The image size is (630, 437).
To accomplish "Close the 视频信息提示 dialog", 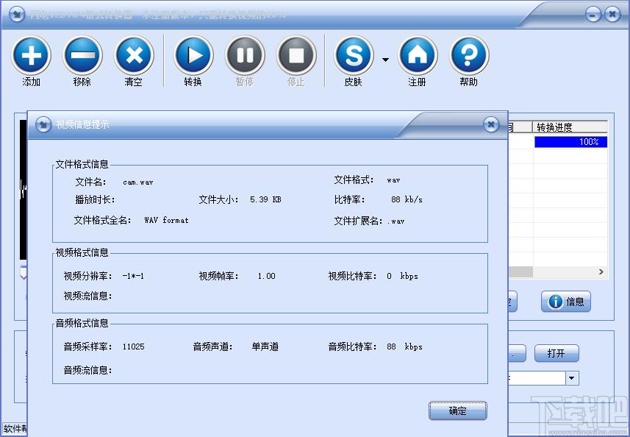I will click(491, 124).
